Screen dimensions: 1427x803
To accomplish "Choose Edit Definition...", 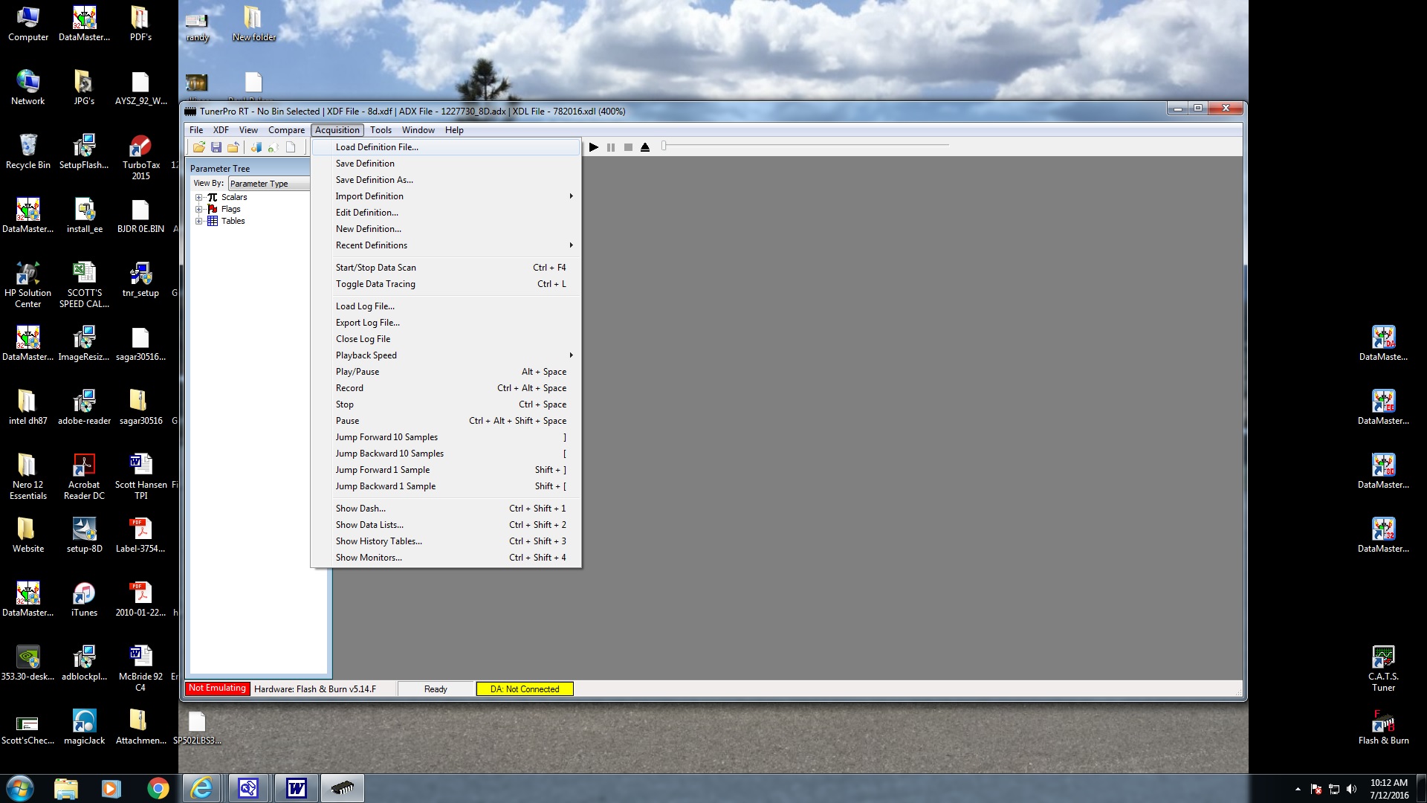I will point(446,213).
